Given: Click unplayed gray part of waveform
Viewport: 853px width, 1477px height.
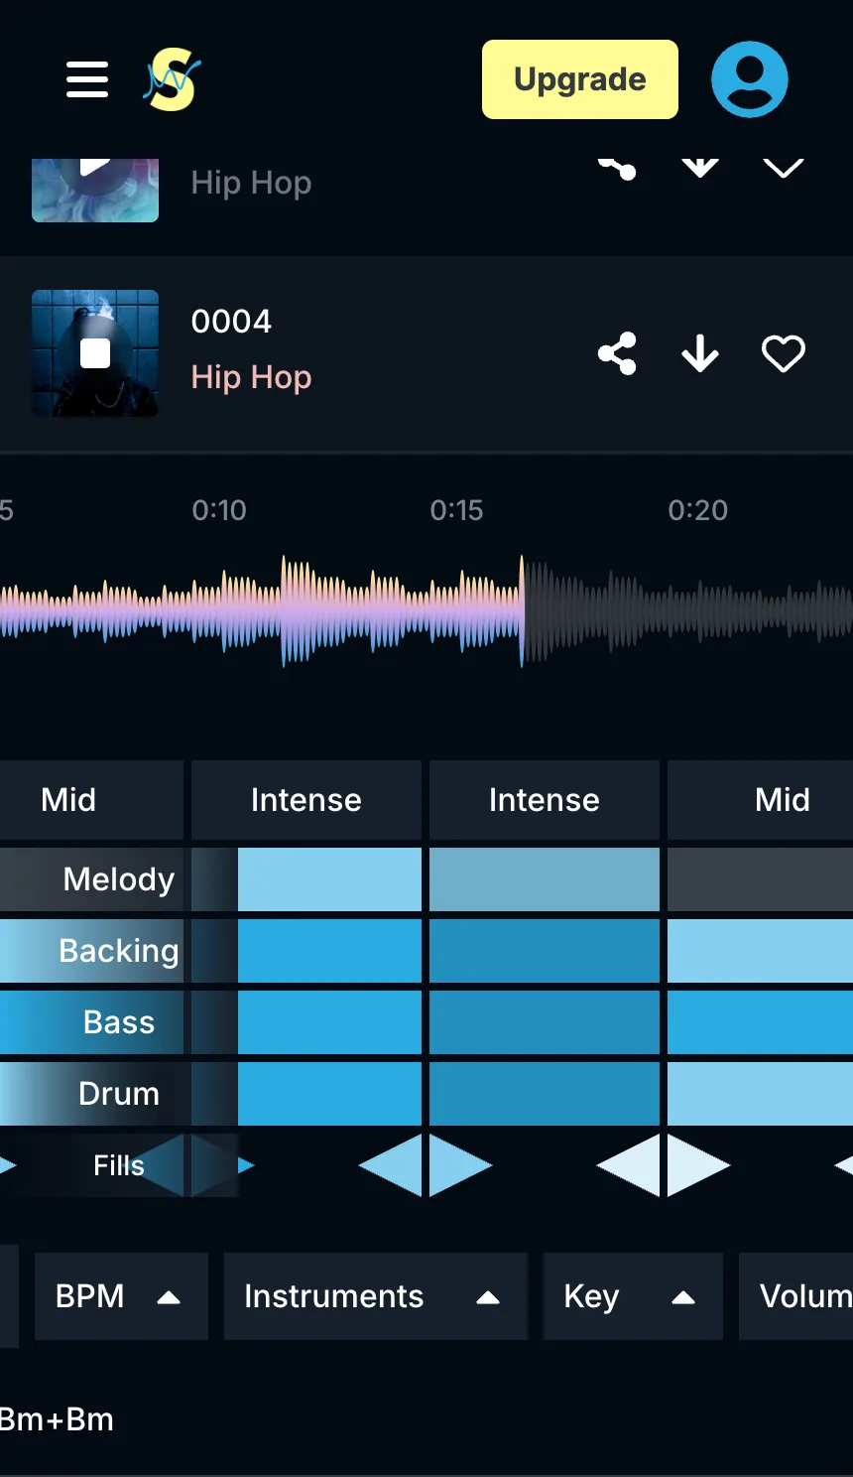Looking at the screenshot, I should click(687, 610).
